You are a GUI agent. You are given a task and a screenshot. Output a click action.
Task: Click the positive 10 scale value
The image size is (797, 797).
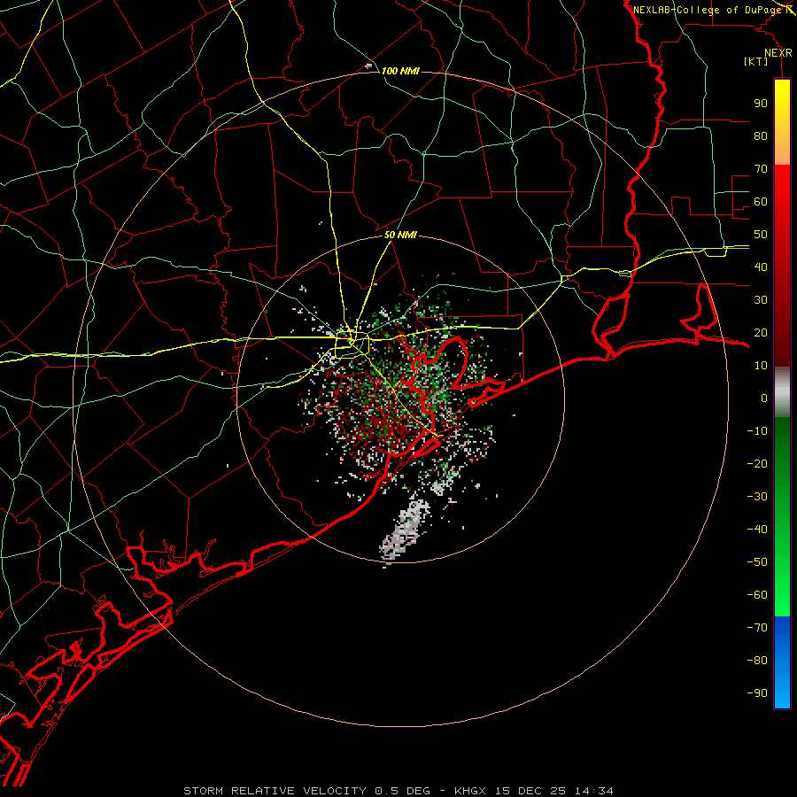tap(761, 366)
